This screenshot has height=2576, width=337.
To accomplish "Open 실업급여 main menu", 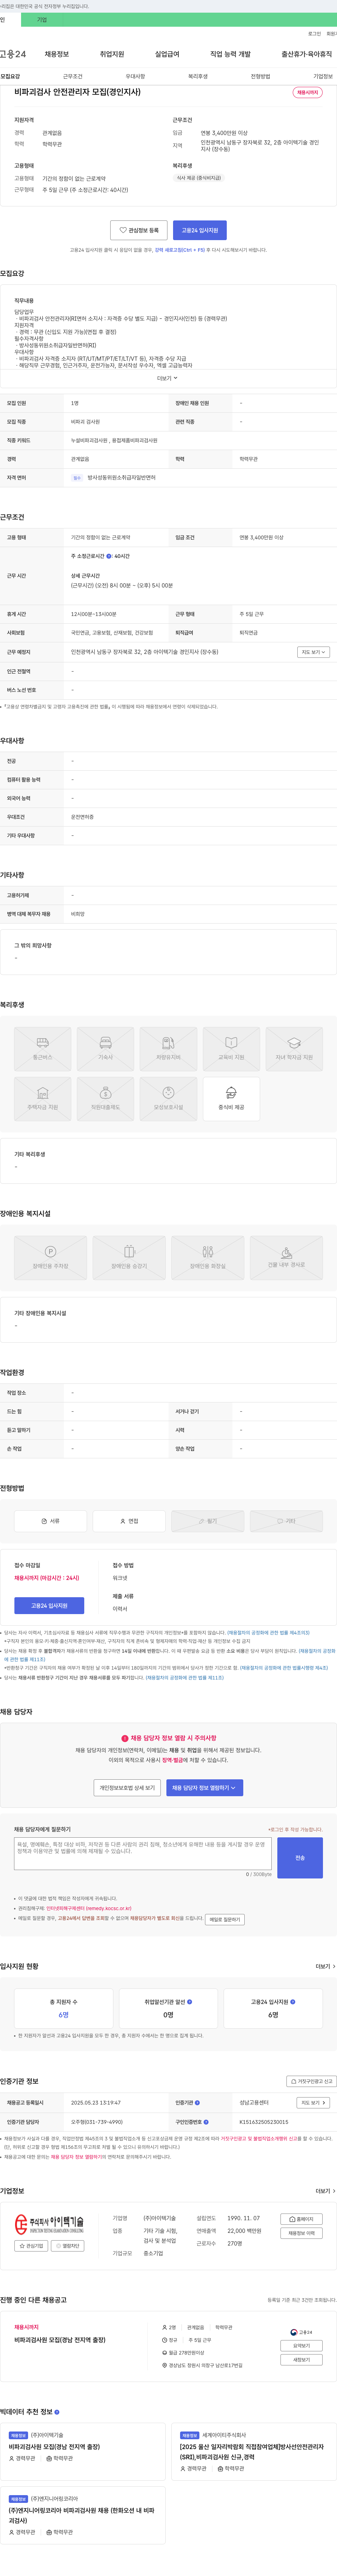I will point(167,54).
